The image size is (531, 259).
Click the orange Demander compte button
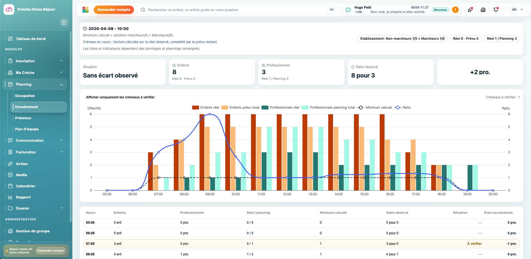(114, 10)
